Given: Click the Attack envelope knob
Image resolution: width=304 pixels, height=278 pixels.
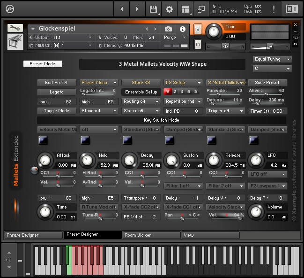Looking at the screenshot, I should (x=45, y=161).
